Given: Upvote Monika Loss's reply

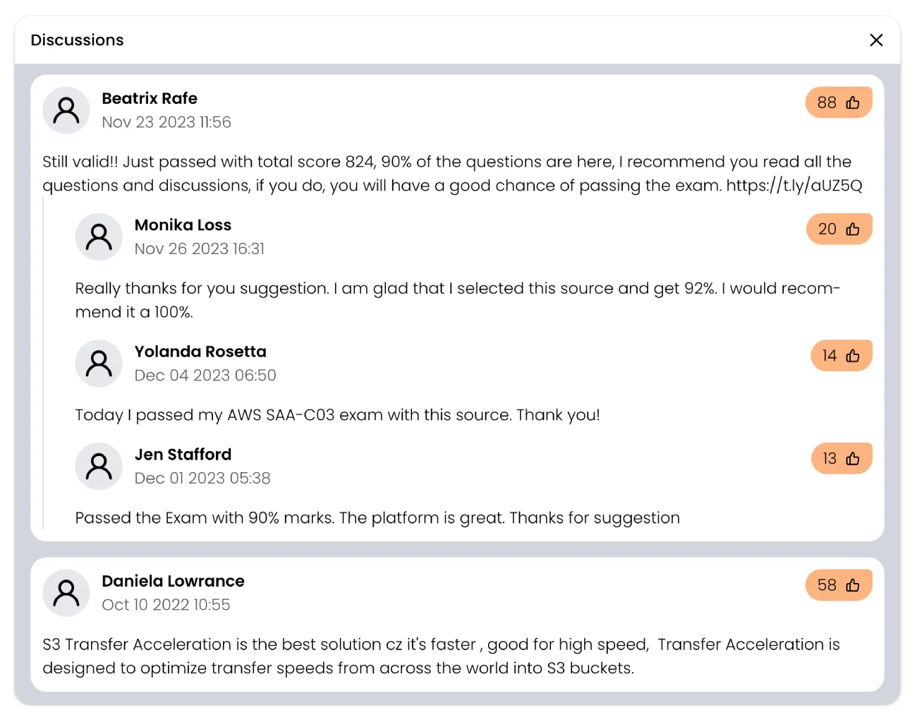Looking at the screenshot, I should click(839, 229).
